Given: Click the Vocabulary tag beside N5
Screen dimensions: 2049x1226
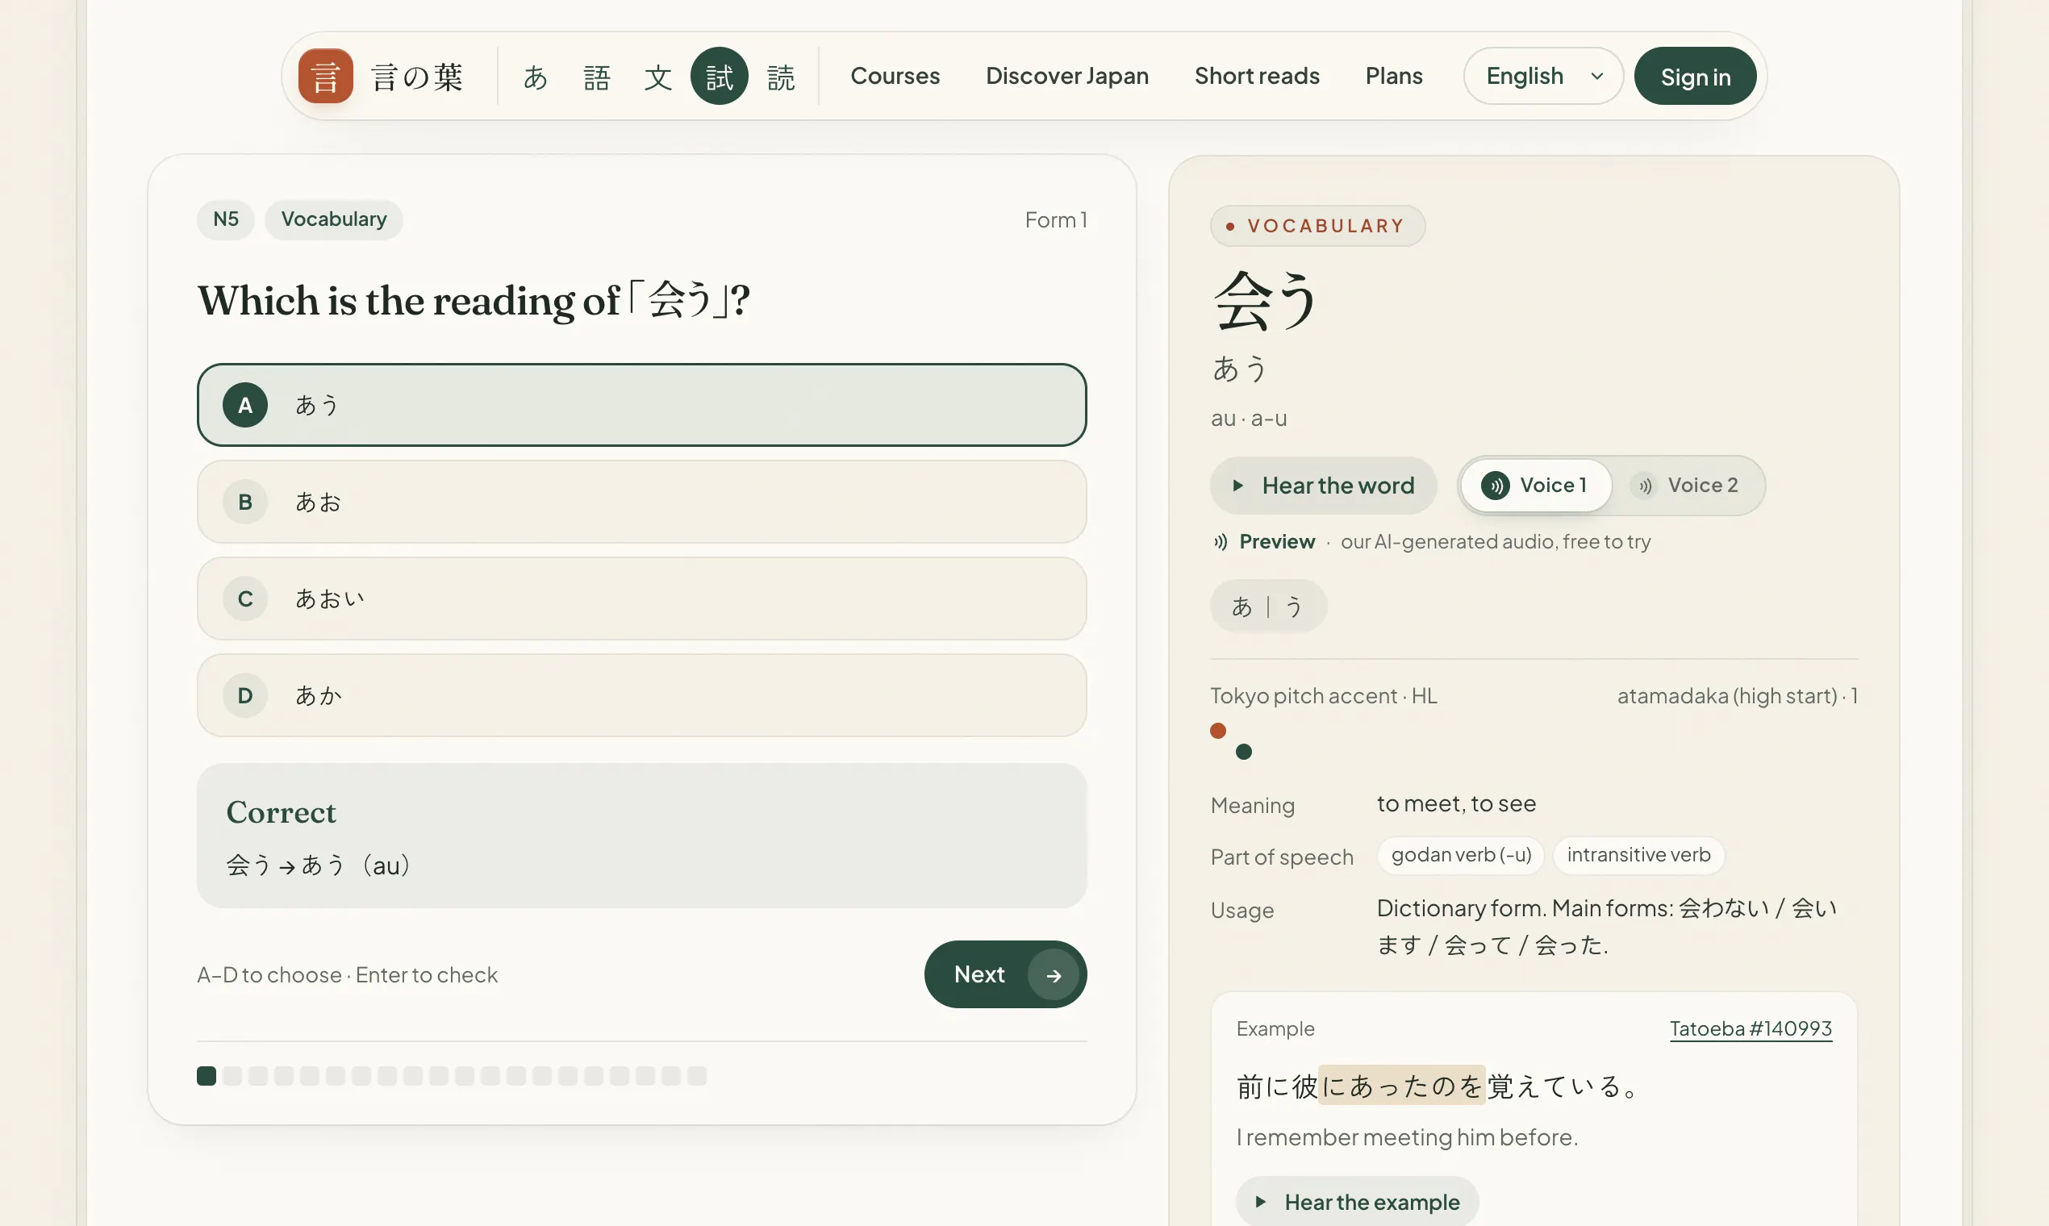Looking at the screenshot, I should (x=334, y=219).
